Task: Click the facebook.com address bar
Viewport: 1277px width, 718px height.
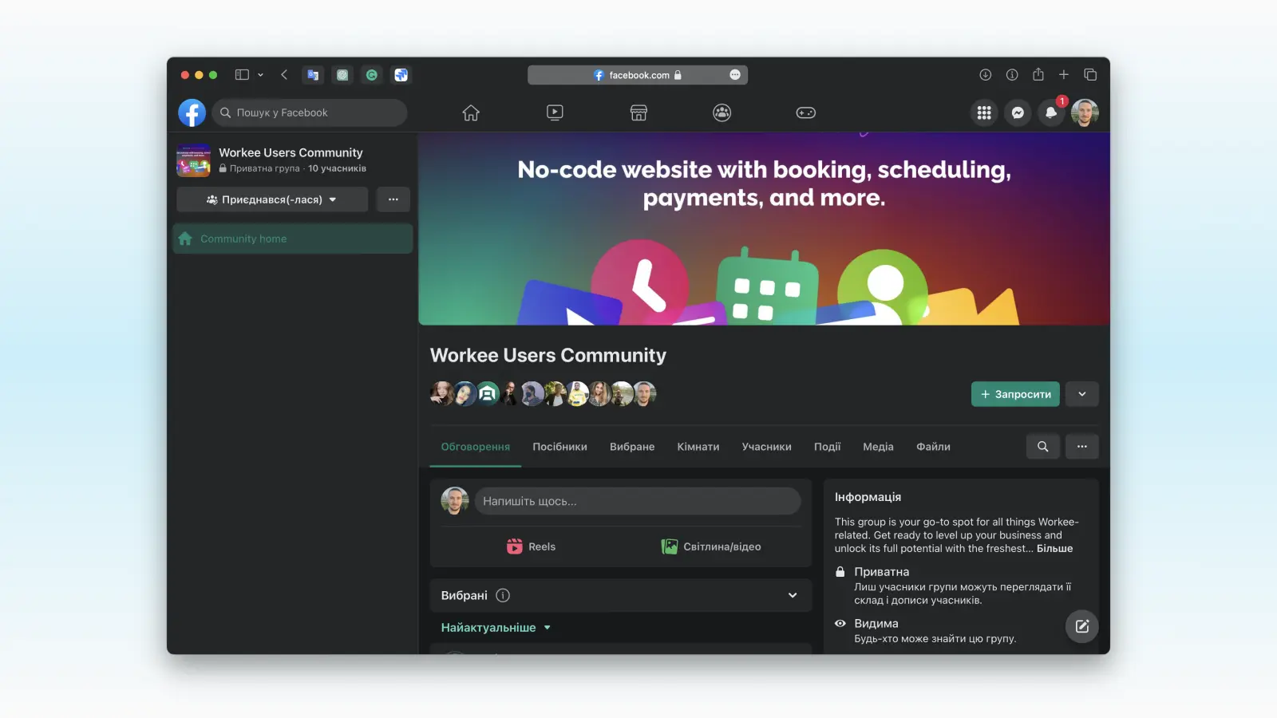Action: [638, 75]
